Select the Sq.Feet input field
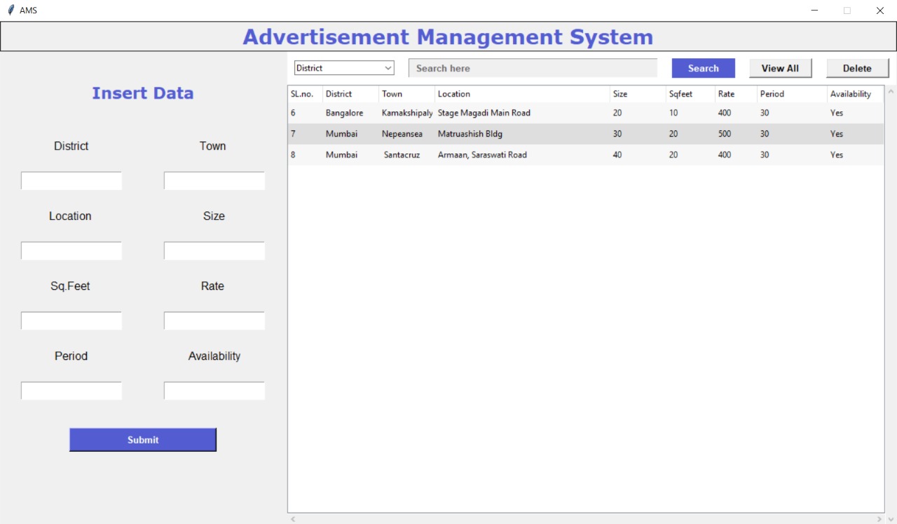Viewport: 897px width, 524px height. click(71, 321)
